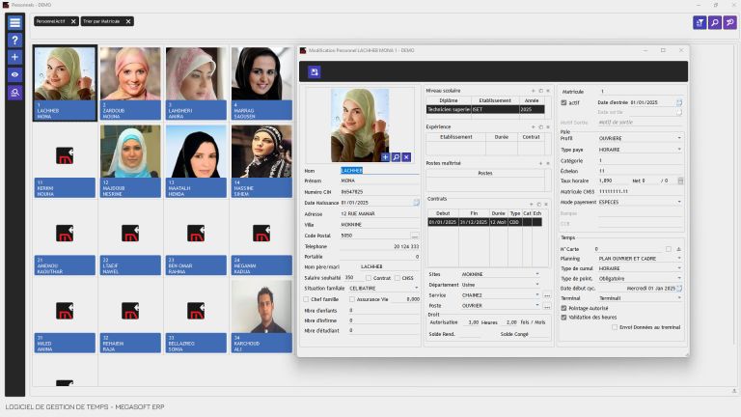This screenshot has height=417, width=741.
Task: Open the Situation familiale dropdown
Action: [416, 288]
